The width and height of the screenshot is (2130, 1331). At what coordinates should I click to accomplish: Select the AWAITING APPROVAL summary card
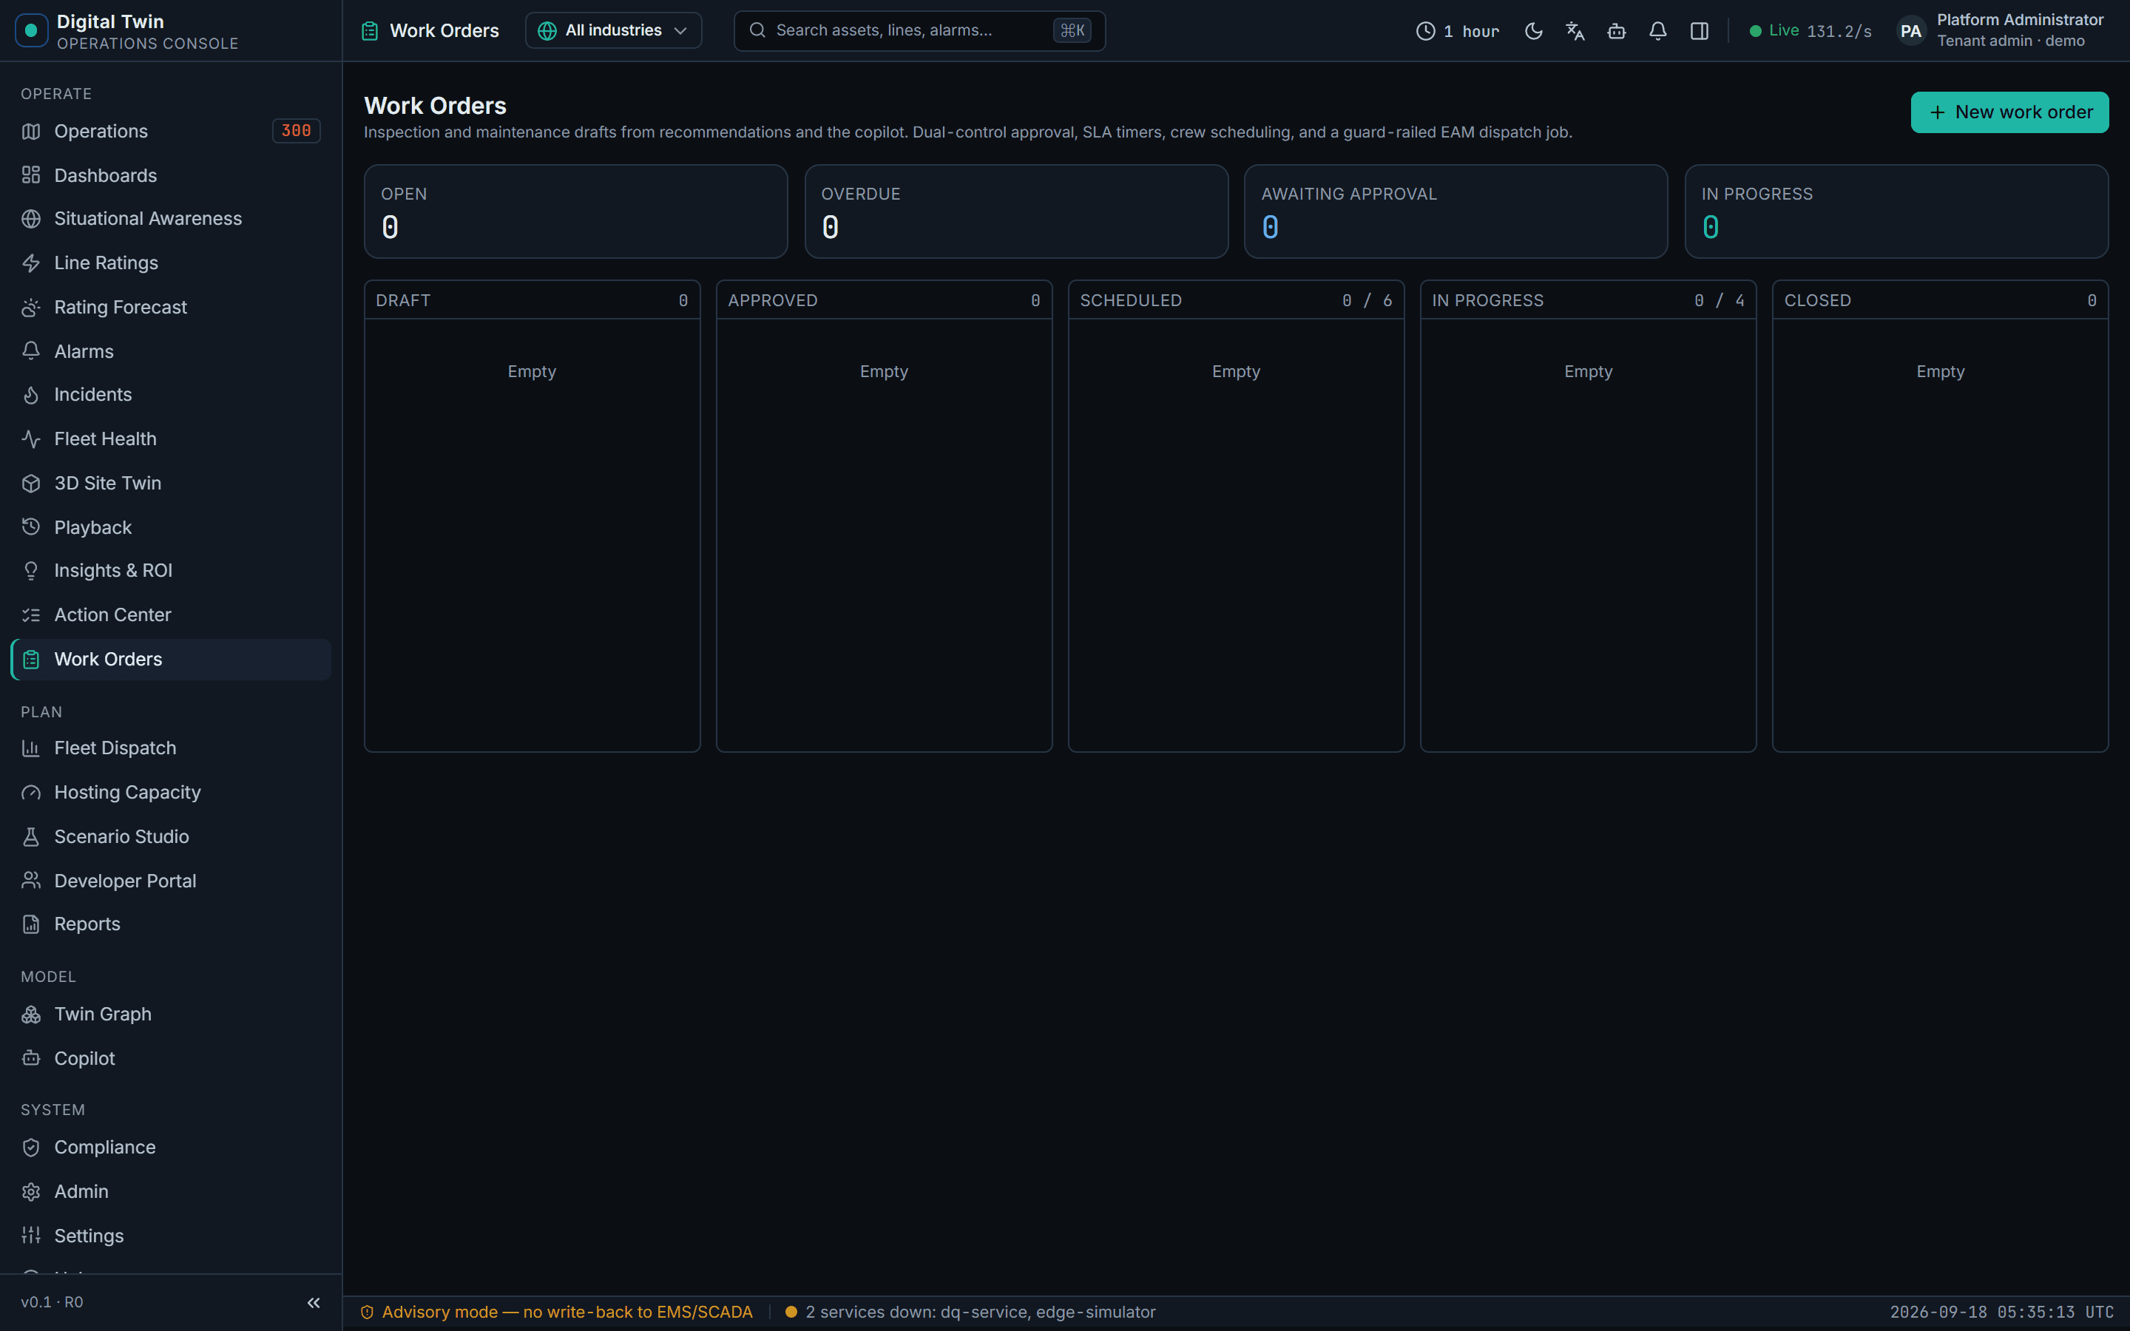click(x=1455, y=211)
